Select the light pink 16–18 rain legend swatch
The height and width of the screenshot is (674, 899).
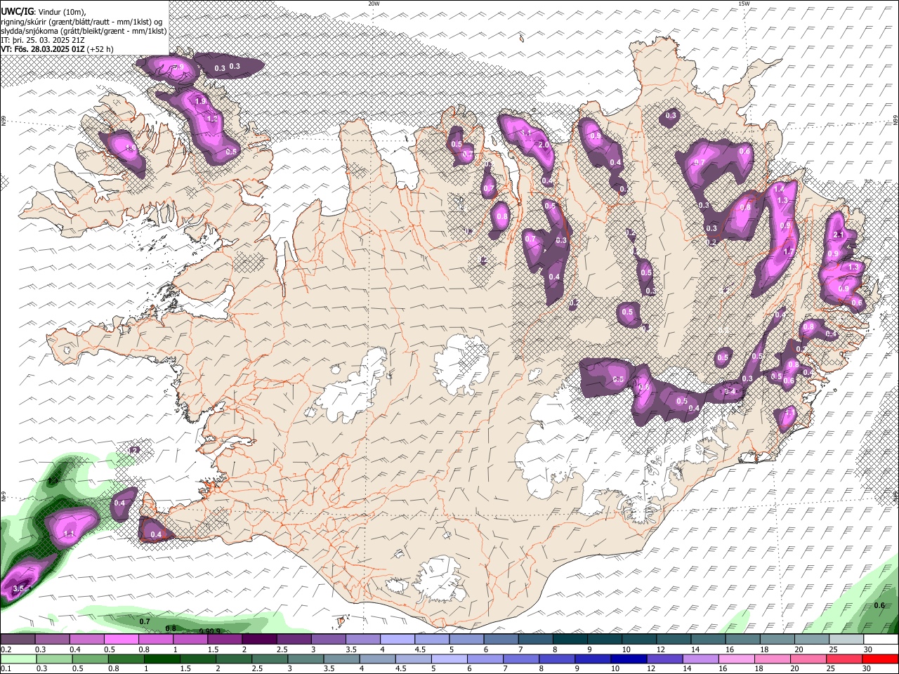point(737,659)
